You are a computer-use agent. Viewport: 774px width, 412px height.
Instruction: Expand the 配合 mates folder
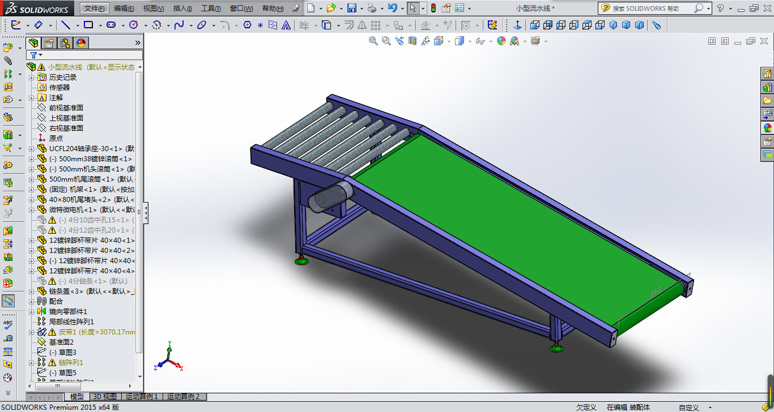click(x=32, y=302)
